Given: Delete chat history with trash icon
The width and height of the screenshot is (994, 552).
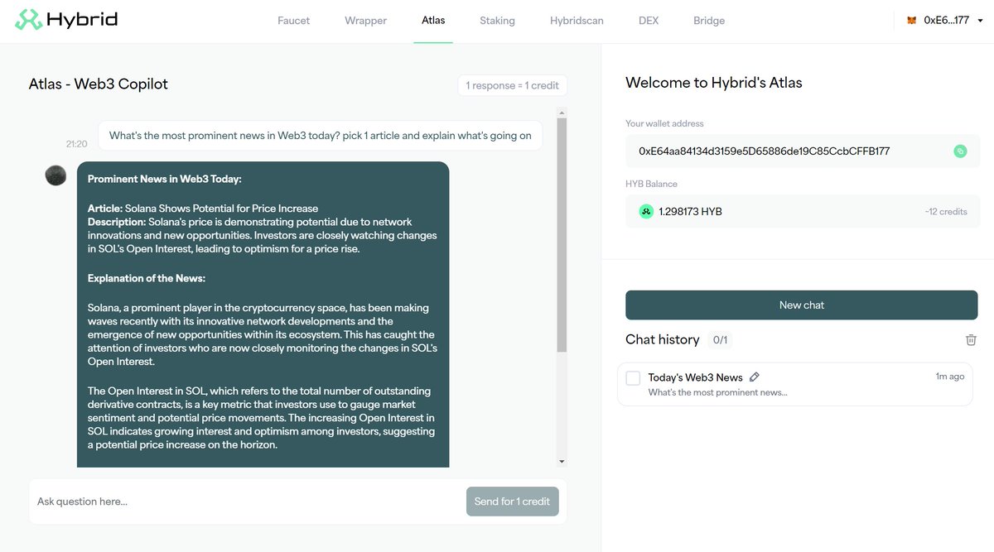Looking at the screenshot, I should (x=971, y=340).
